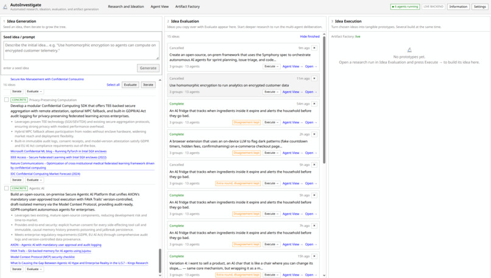The width and height of the screenshot is (491, 278).
Task: Switch to the Agent View tab
Action: point(160,7)
